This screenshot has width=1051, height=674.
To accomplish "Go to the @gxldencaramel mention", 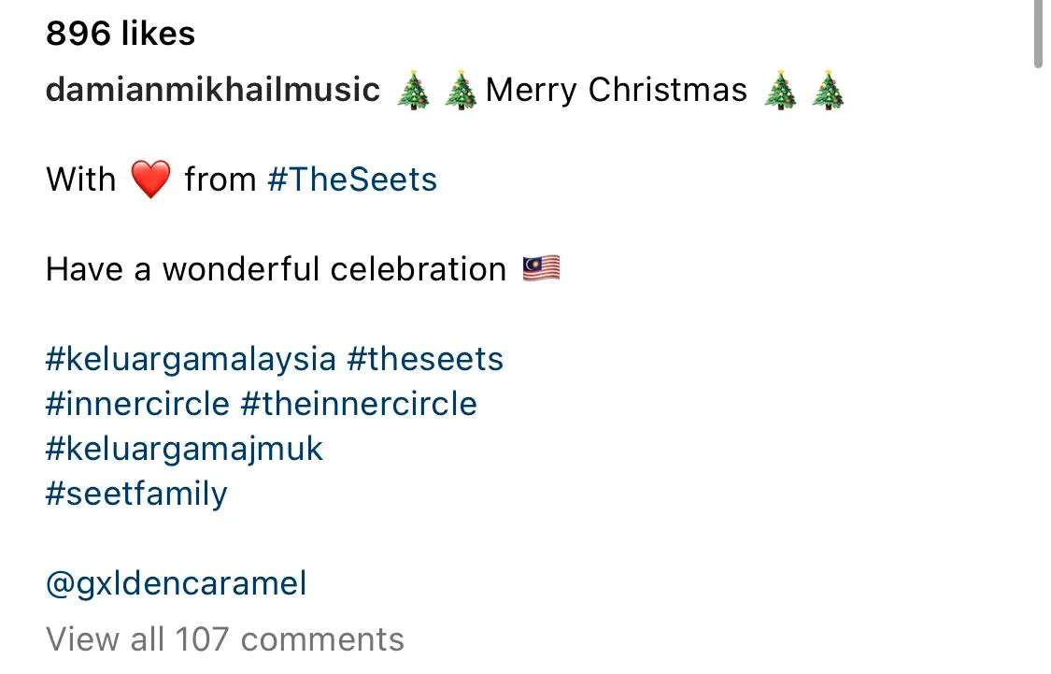I will tap(176, 584).
